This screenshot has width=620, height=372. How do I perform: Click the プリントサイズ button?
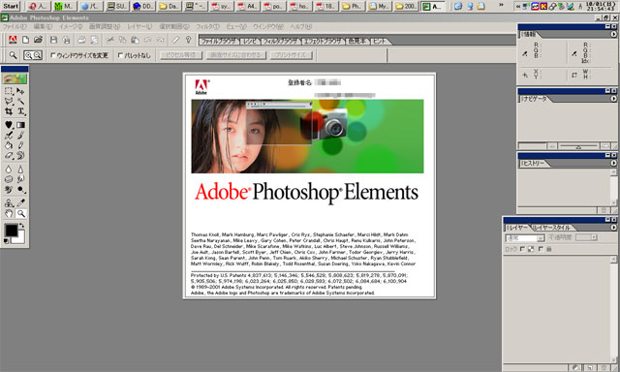click(x=292, y=55)
